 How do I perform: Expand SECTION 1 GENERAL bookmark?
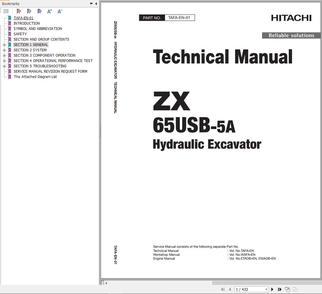(x=4, y=45)
